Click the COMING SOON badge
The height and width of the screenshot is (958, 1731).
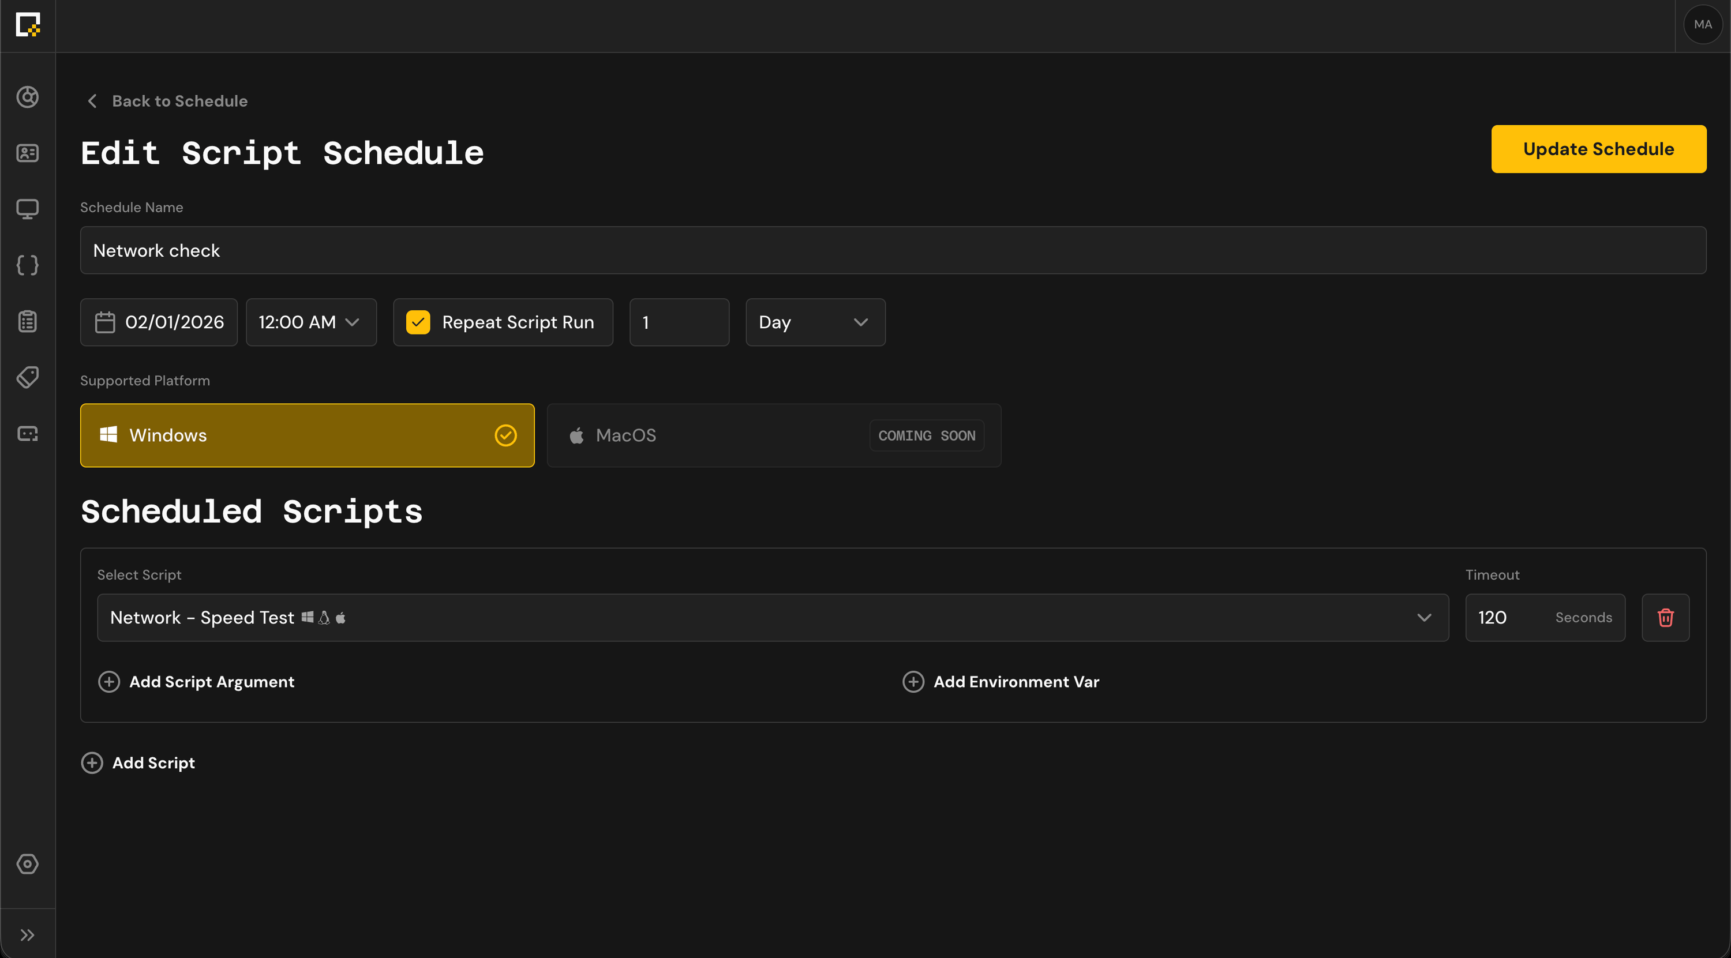[x=927, y=435]
